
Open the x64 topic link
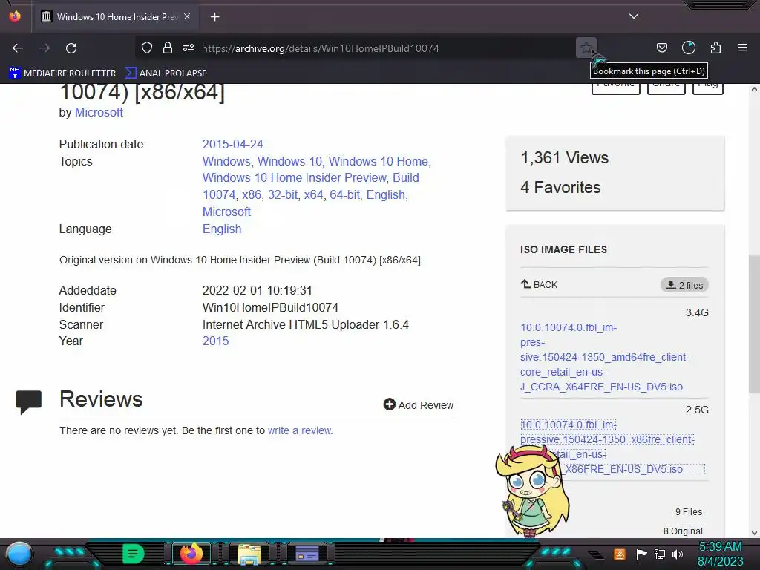314,195
